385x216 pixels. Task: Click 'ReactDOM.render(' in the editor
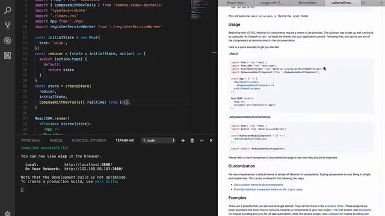click(52, 119)
